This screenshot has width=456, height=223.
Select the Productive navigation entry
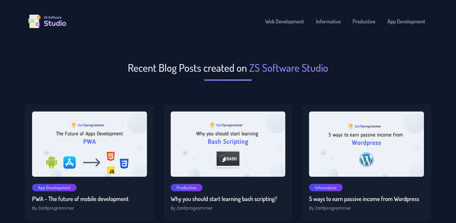click(364, 21)
